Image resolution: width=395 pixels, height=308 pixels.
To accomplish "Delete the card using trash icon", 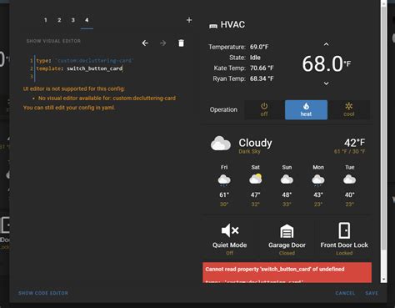I will (x=181, y=43).
